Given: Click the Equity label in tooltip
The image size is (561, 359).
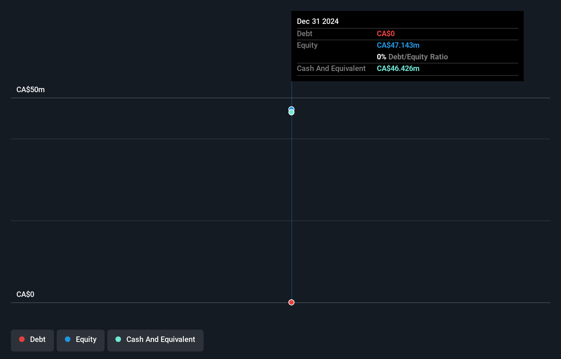Looking at the screenshot, I should [307, 45].
